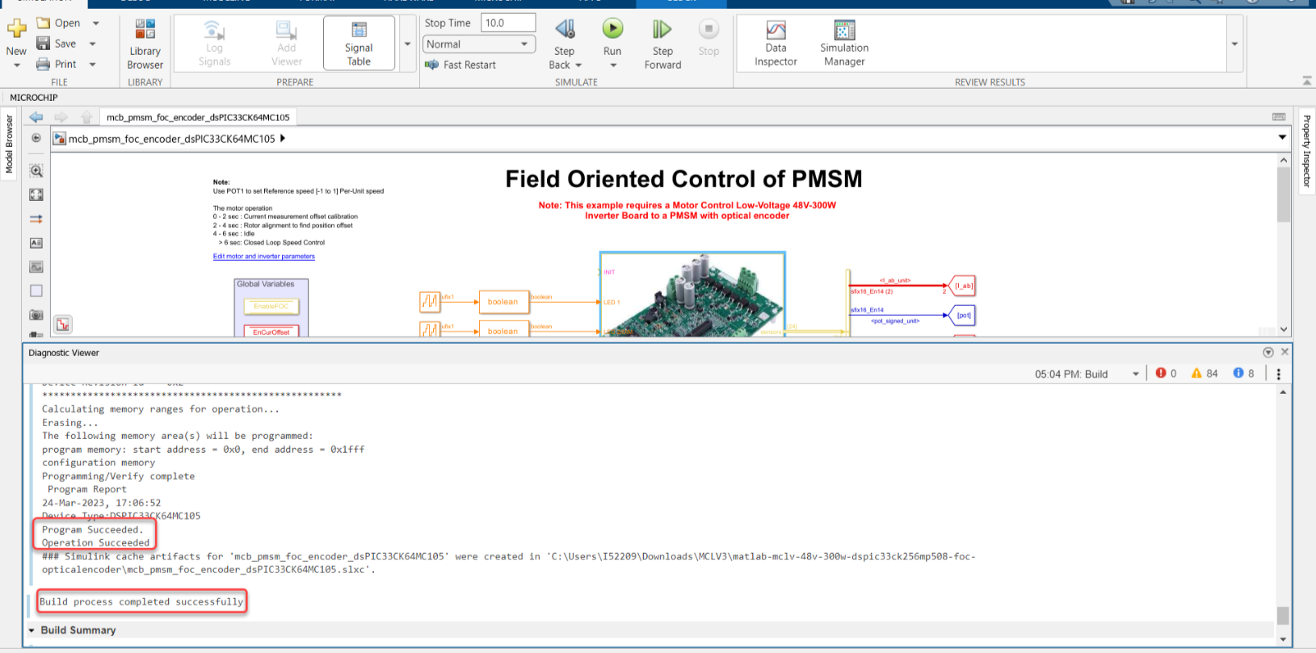This screenshot has height=653, width=1316.
Task: Expand the New dropdown arrow
Action: [x=16, y=65]
